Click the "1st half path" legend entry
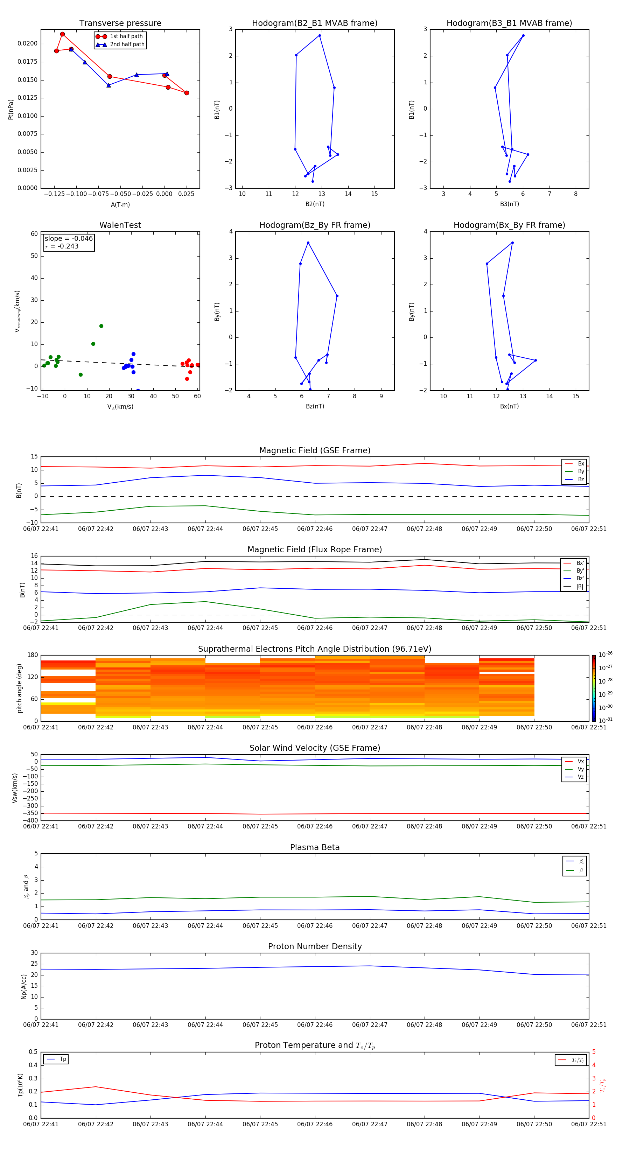Screen dimensions: 630x1155 click(x=120, y=36)
